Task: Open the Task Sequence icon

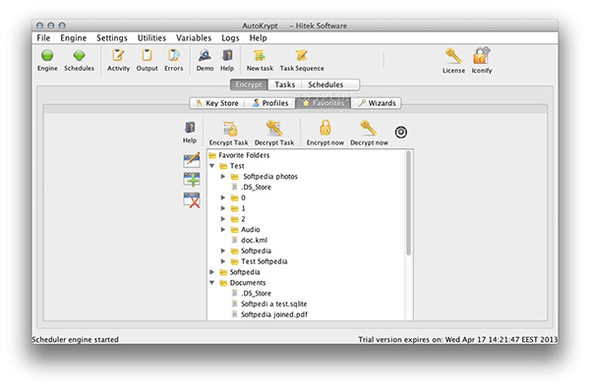Action: click(302, 56)
